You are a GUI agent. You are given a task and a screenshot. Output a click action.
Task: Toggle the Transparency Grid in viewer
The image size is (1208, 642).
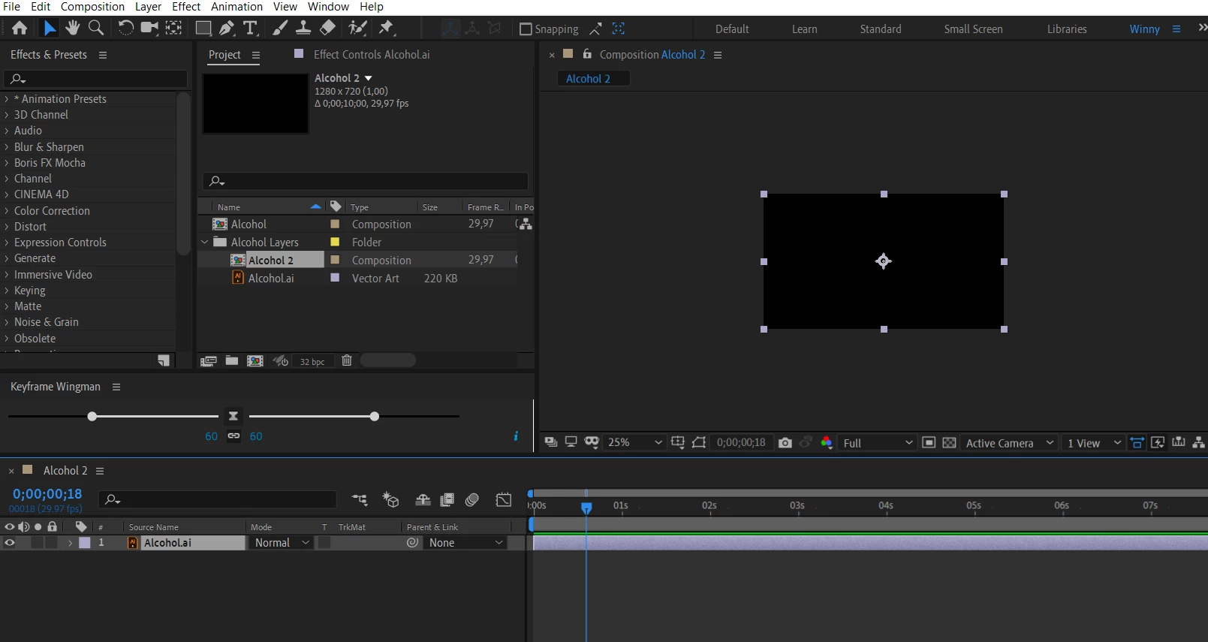click(x=949, y=443)
